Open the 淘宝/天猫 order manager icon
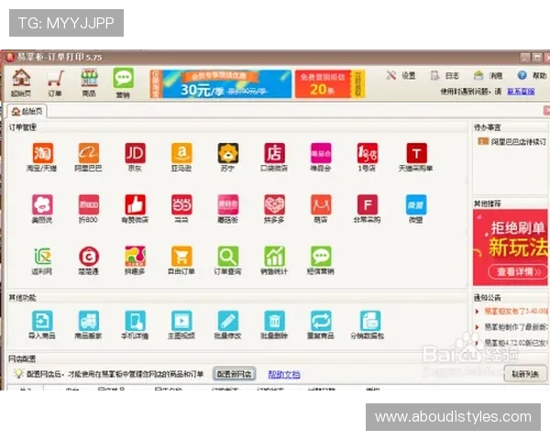Viewport: 550px width, 440px height. [x=42, y=153]
